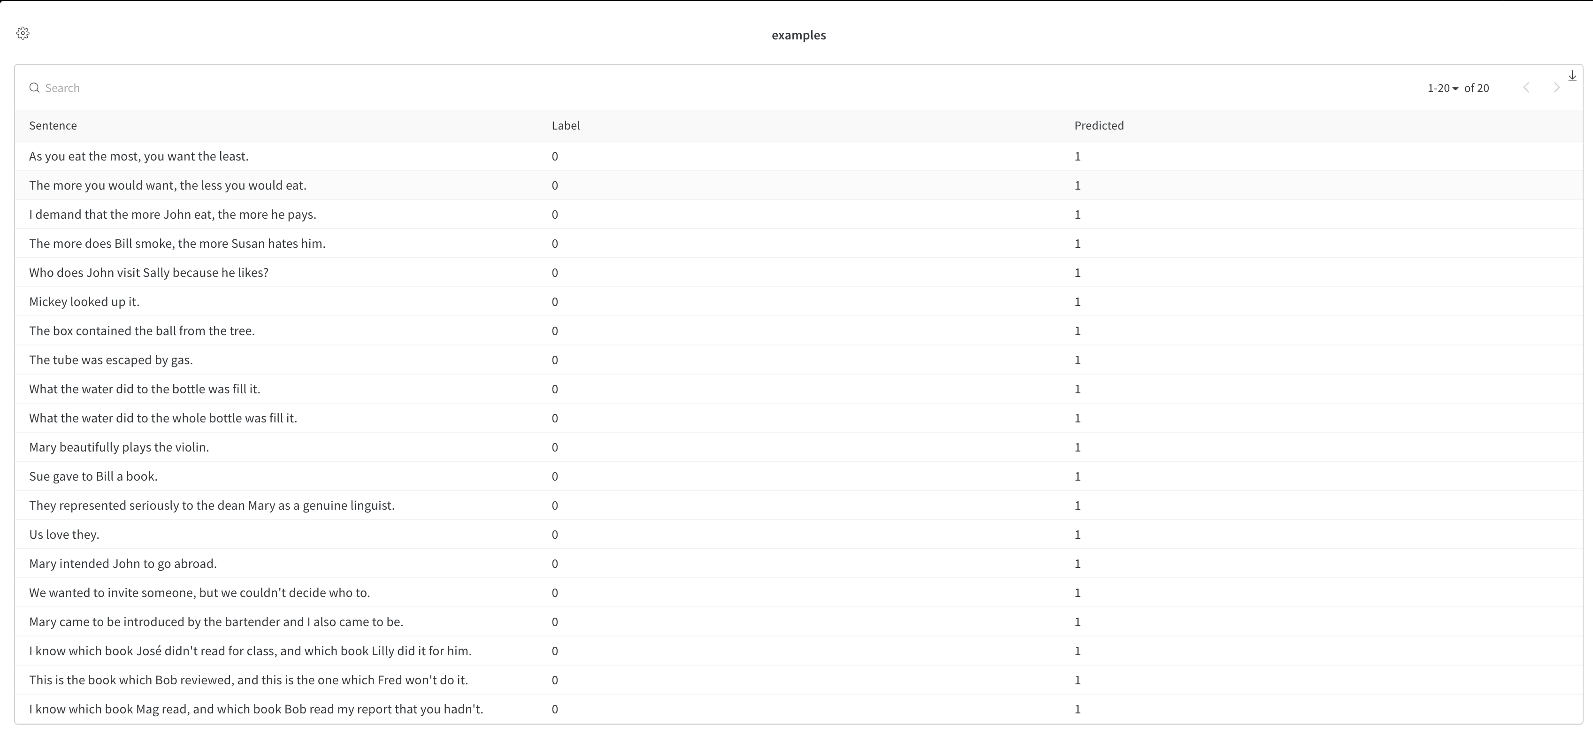Click 'Who does John visit Sally' sentence

click(x=148, y=273)
